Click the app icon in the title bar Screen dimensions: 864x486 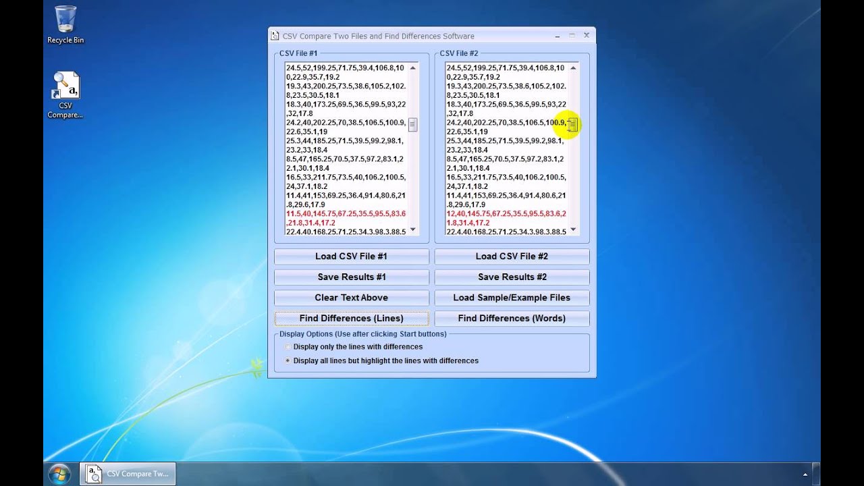click(274, 36)
